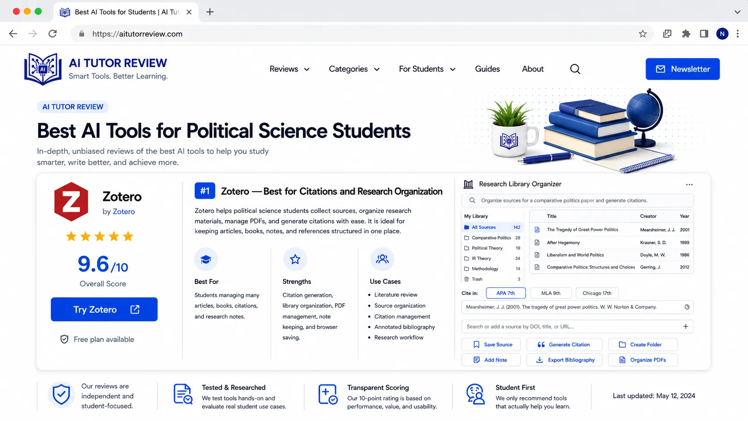Select the Liberalism and World Politics row
Image resolution: width=748 pixels, height=421 pixels.
pyautogui.click(x=612, y=255)
